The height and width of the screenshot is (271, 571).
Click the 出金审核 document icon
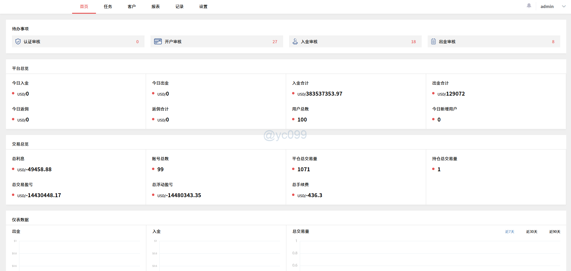pos(434,41)
